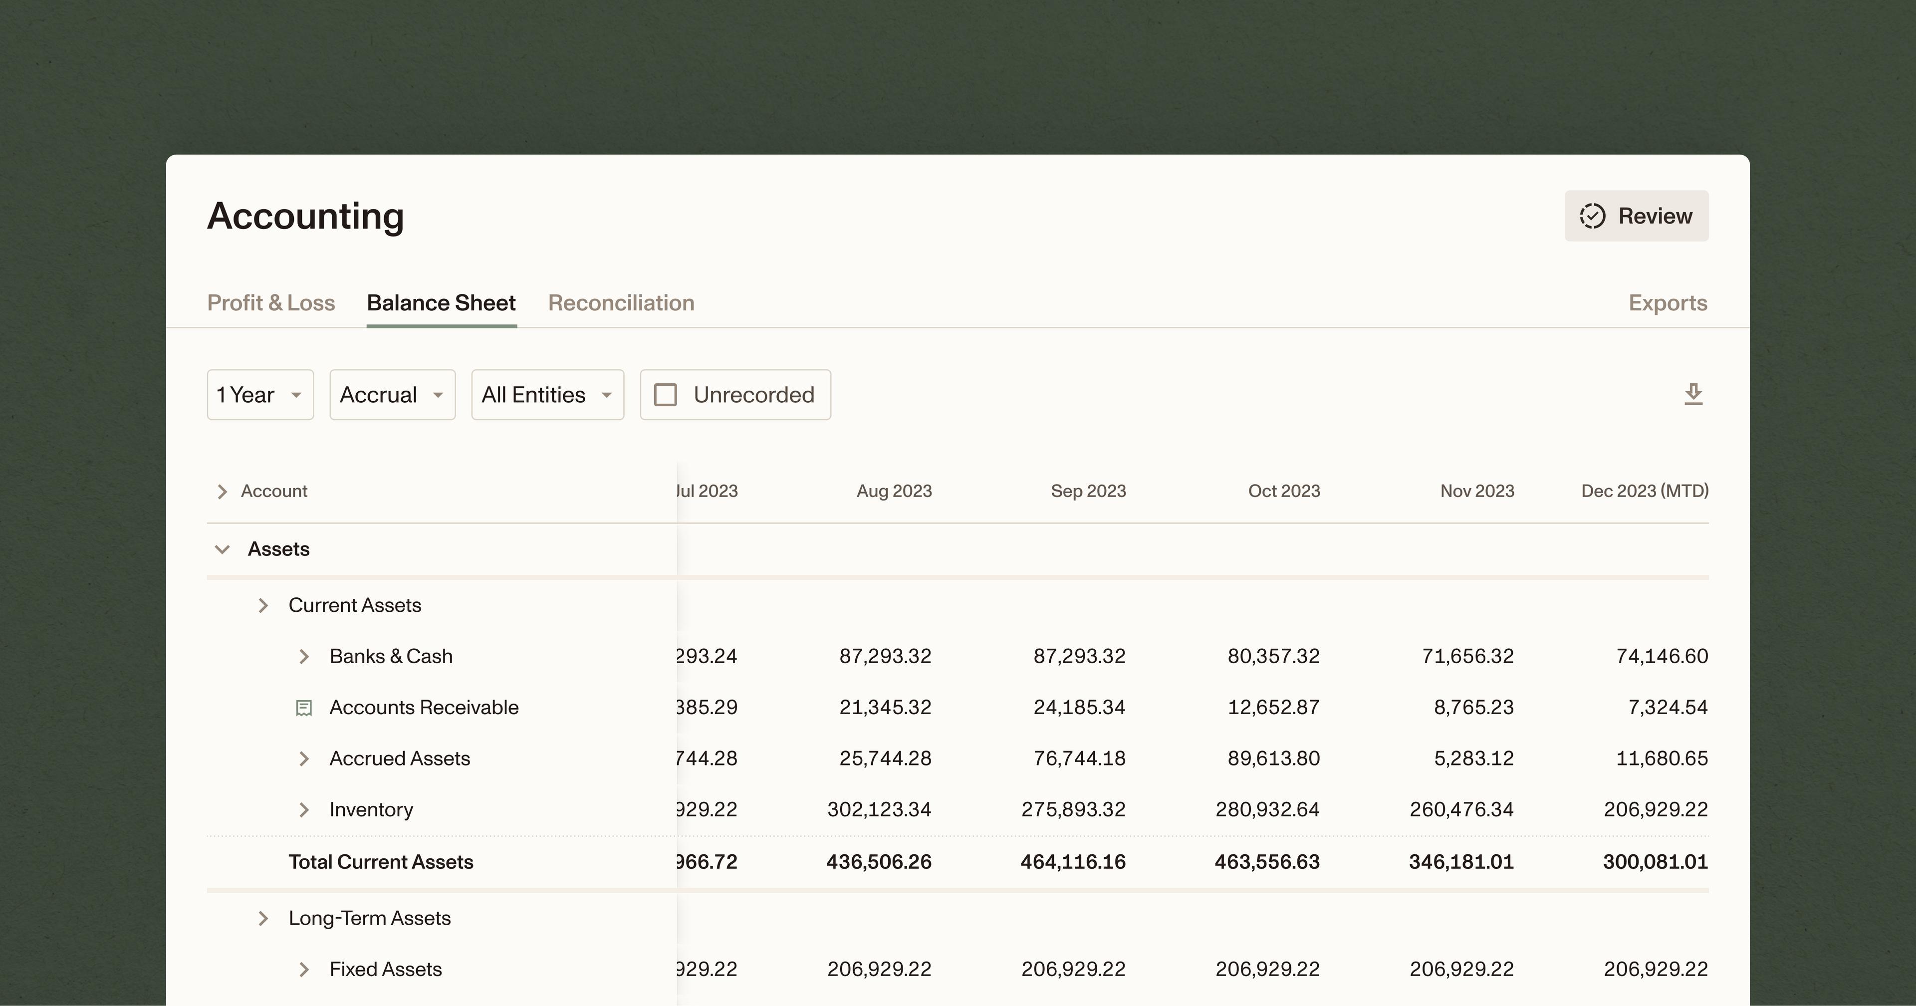Expand the Accrued Assets row
Screen dimensions: 1916x1006
303,758
